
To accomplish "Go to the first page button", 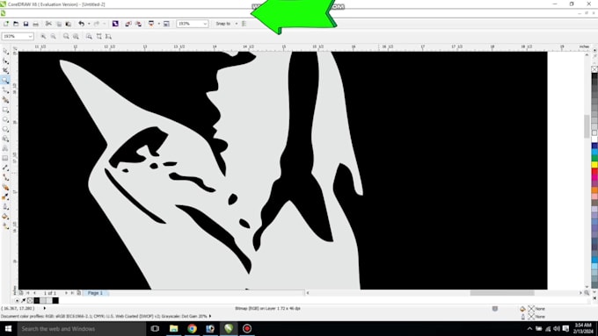I will click(x=28, y=293).
